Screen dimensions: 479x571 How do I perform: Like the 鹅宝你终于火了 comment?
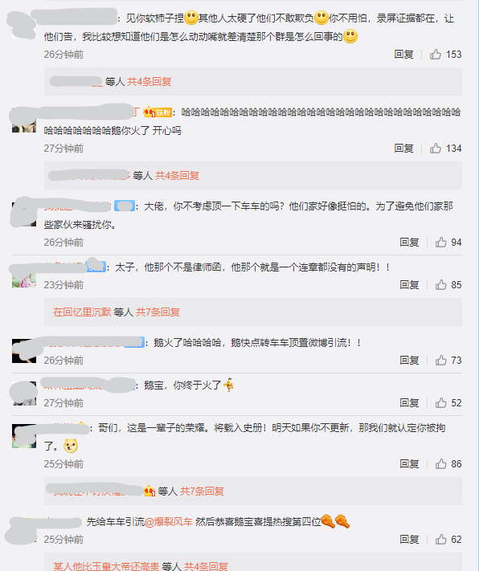440,403
